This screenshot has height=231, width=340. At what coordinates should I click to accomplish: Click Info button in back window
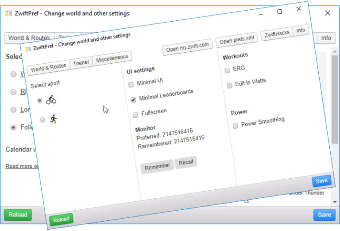click(x=326, y=38)
